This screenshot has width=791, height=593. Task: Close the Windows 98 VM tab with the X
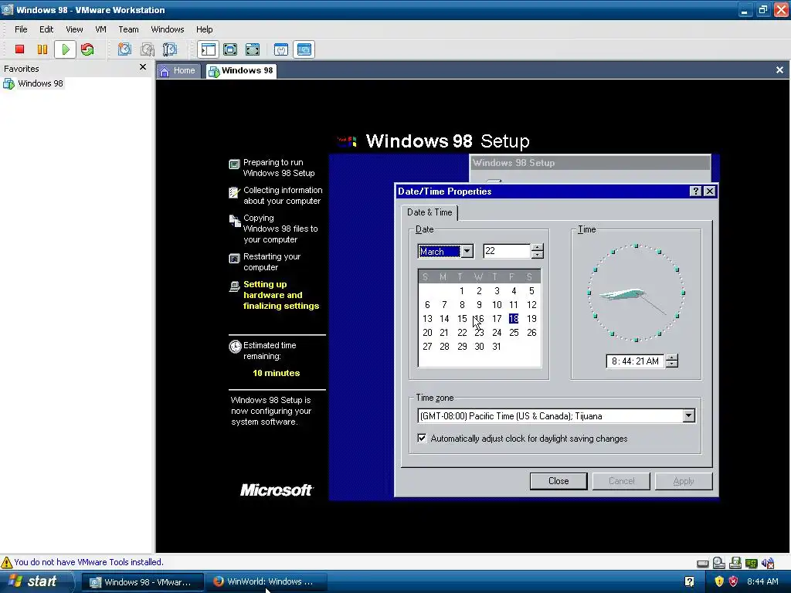tap(780, 70)
